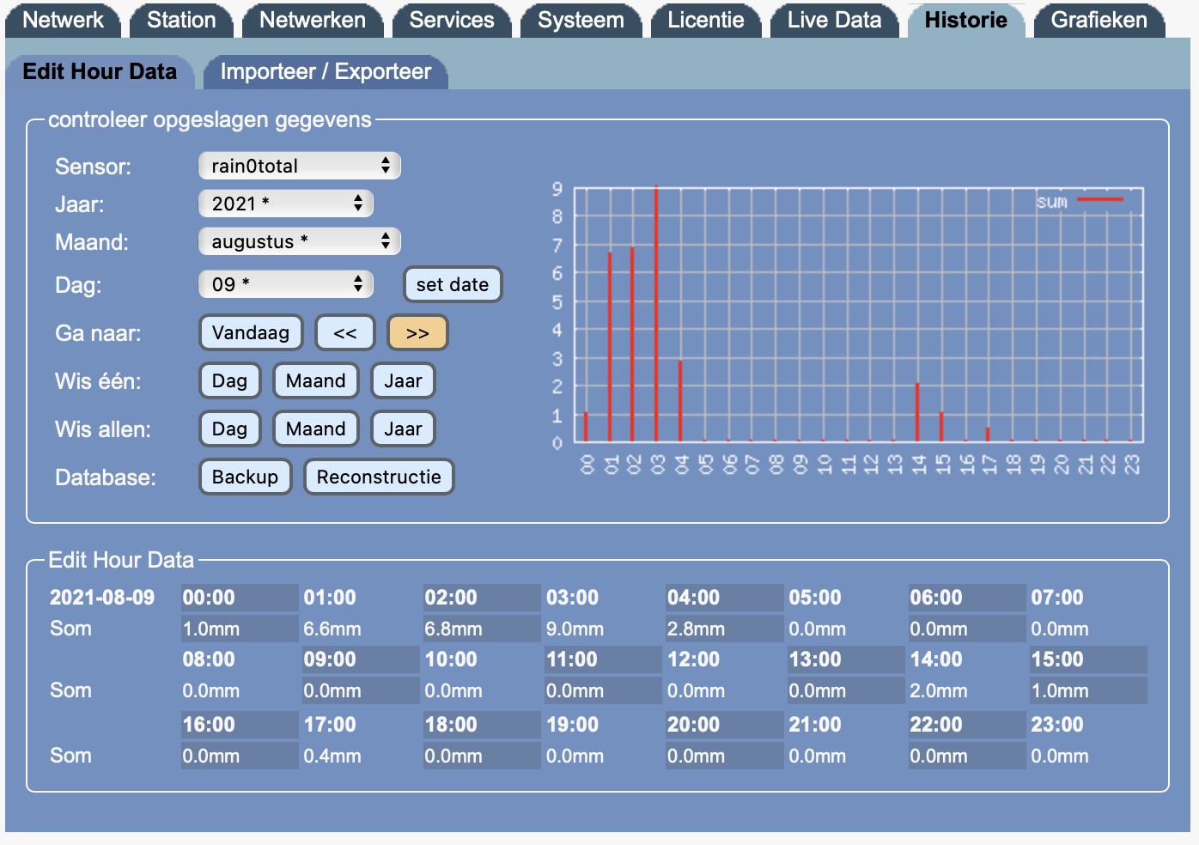Select the Edit Hour Data sub-tab
This screenshot has width=1199, height=845.
pyautogui.click(x=100, y=71)
